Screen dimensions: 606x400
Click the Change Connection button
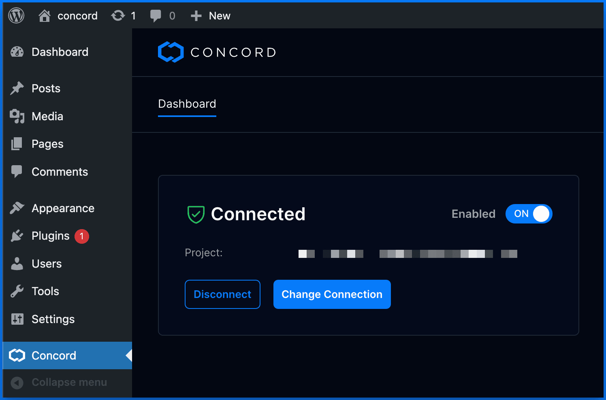click(332, 294)
